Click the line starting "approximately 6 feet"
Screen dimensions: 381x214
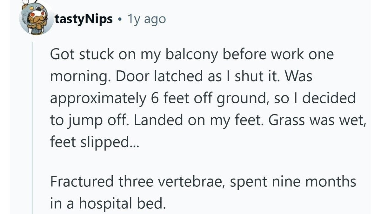(203, 99)
